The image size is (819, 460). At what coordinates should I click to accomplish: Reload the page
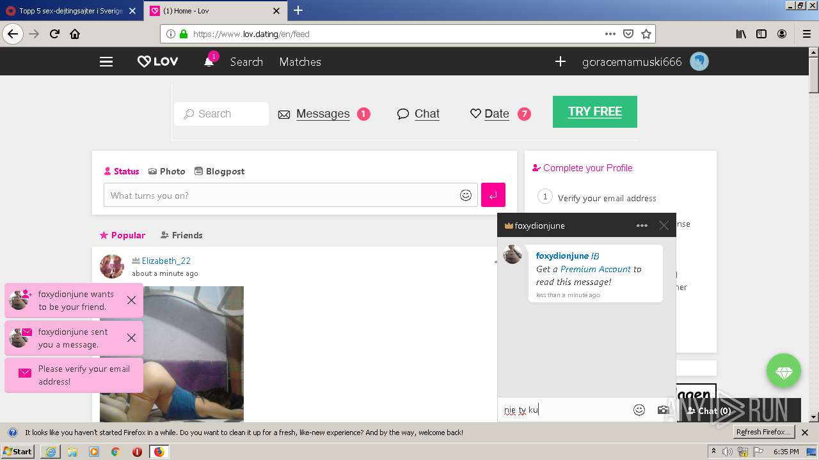click(x=54, y=34)
